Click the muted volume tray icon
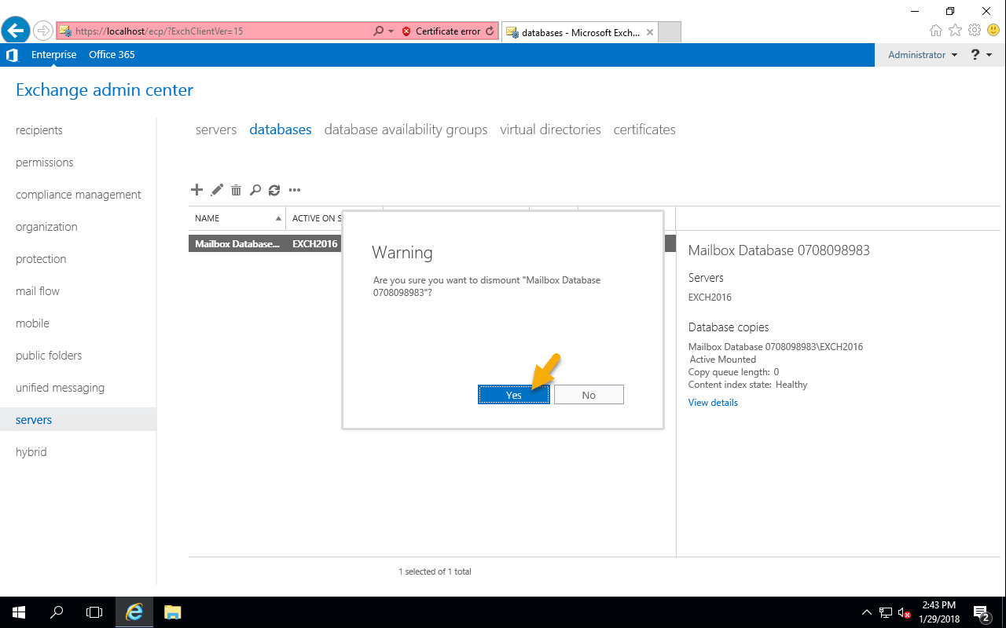The image size is (1006, 628). 905,612
